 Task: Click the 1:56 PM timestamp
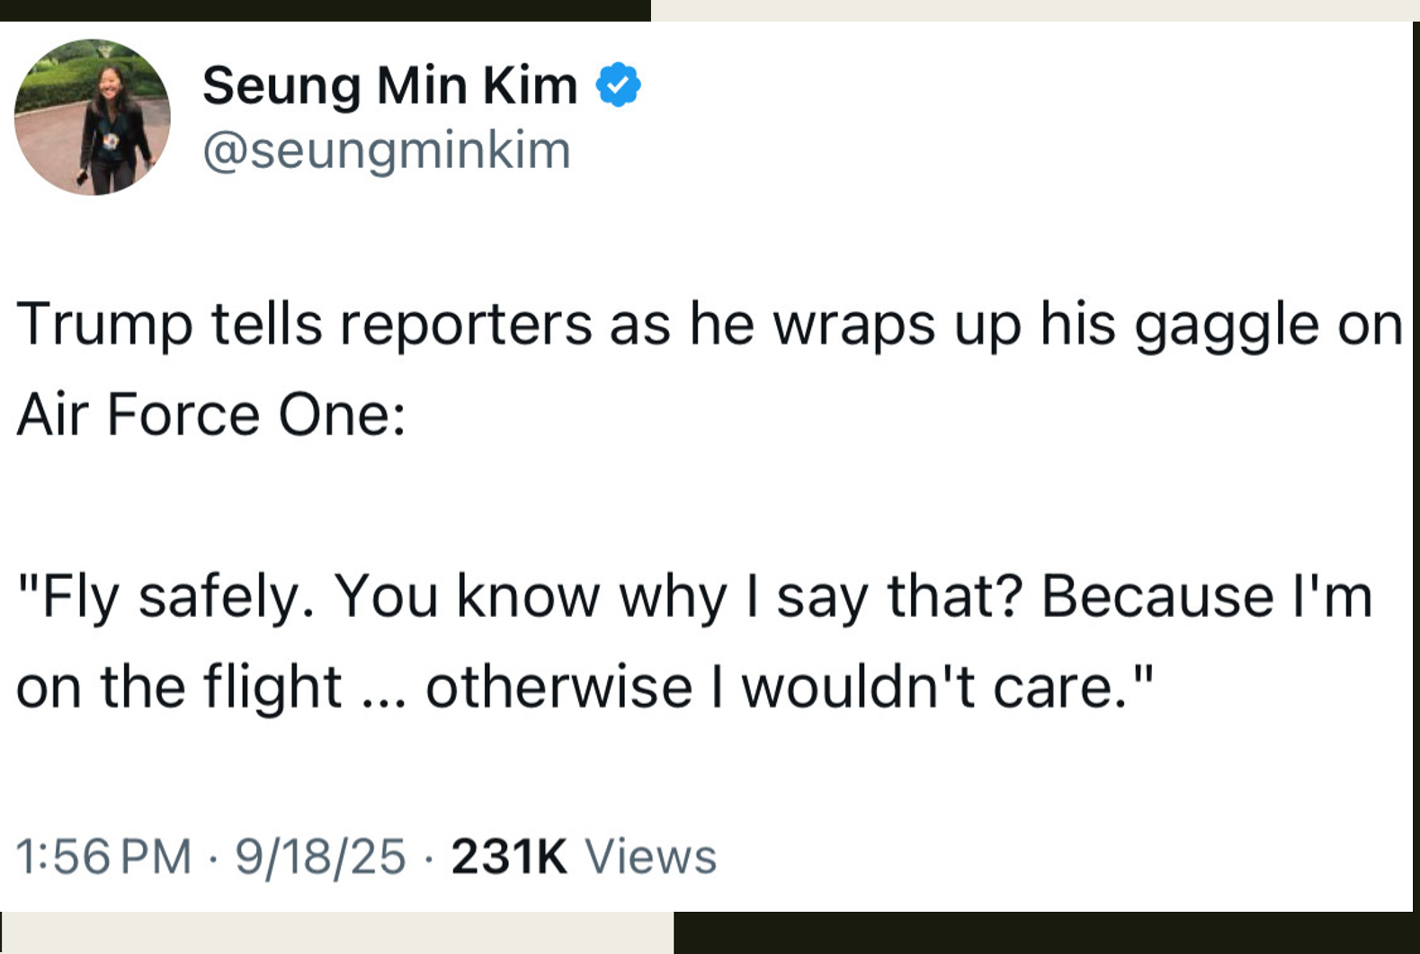[x=104, y=856]
